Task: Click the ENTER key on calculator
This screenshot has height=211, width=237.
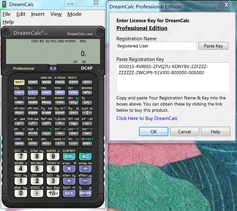Action: click(x=85, y=193)
